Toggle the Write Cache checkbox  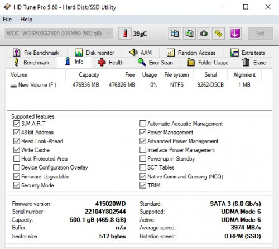pyautogui.click(x=17, y=150)
